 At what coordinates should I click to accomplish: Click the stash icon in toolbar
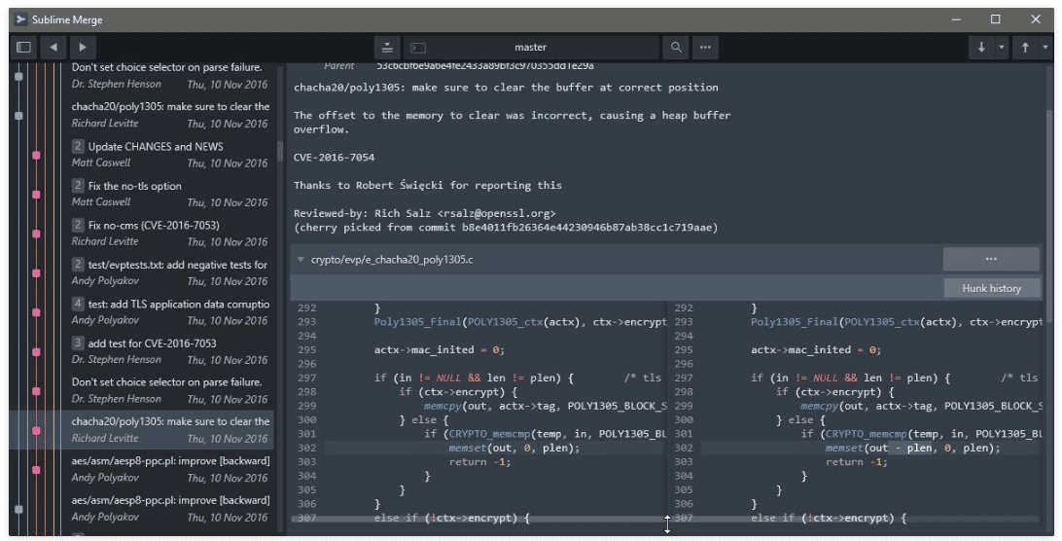coord(387,48)
